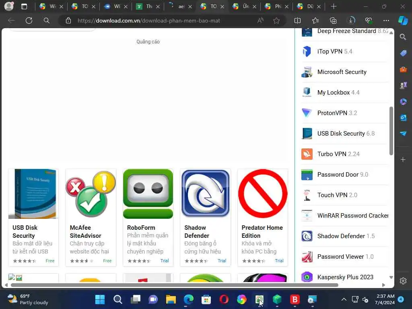The width and height of the screenshot is (412, 309).
Task: Click the Shadow Defender card image
Action: click(x=205, y=194)
